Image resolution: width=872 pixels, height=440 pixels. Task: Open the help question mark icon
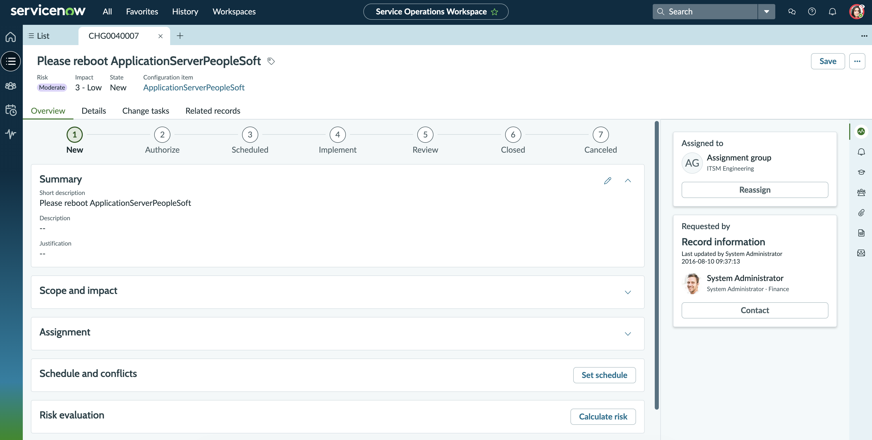(812, 12)
